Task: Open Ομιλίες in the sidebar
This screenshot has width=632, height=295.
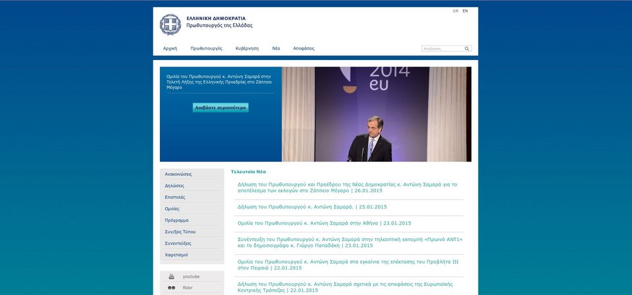Action: tap(172, 209)
